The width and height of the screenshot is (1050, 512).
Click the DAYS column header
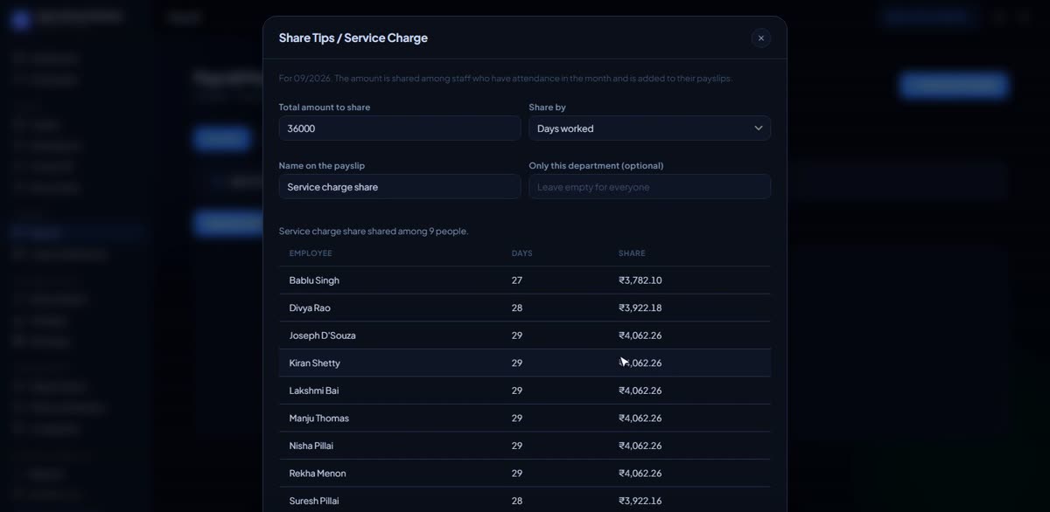pos(522,253)
